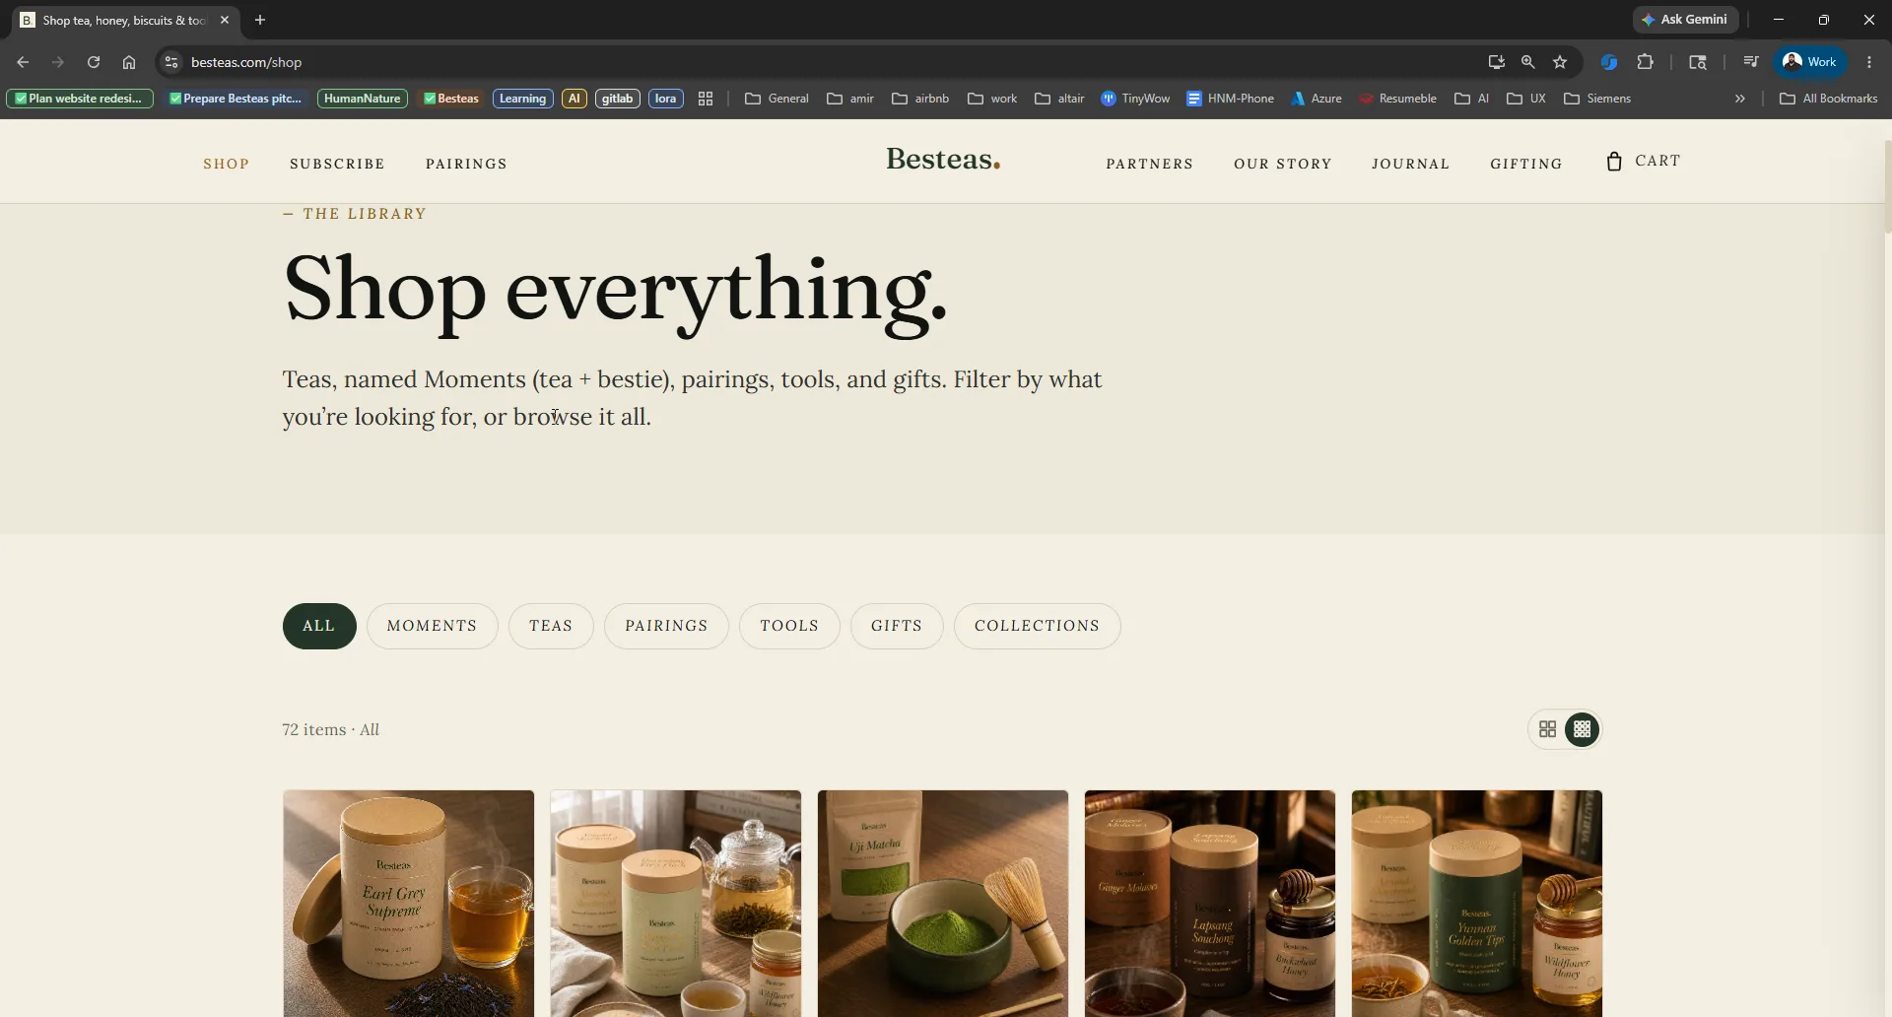
Task: Open the Siemens bookmarks folder
Action: pos(1597,99)
